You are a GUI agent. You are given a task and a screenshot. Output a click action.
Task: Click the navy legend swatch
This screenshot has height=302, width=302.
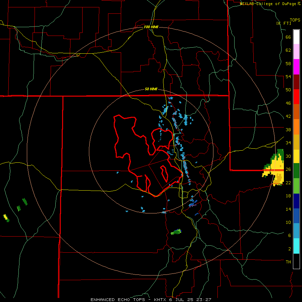(x=296, y=201)
